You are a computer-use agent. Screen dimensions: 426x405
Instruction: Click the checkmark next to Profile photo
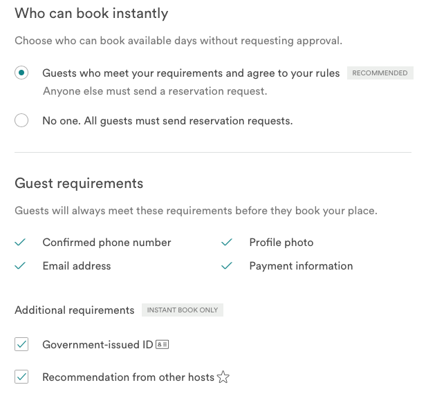coord(227,242)
